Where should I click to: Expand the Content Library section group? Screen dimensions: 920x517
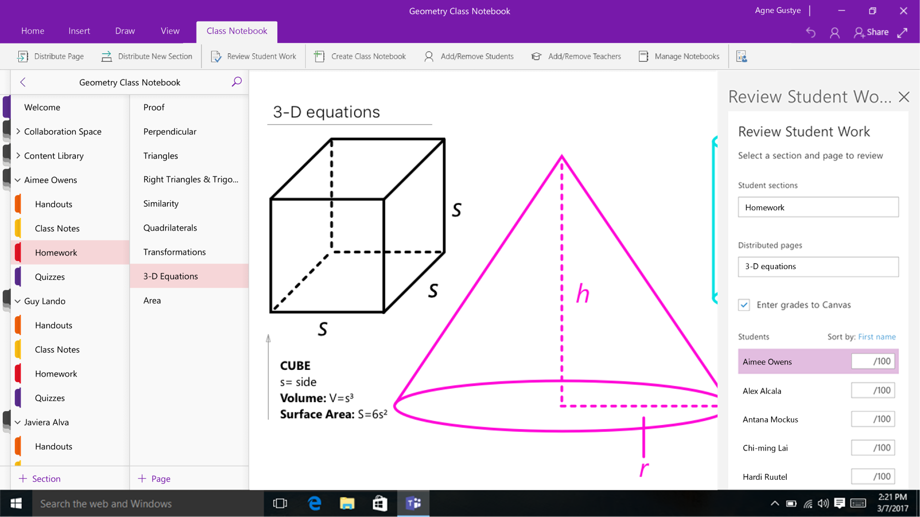pyautogui.click(x=18, y=156)
